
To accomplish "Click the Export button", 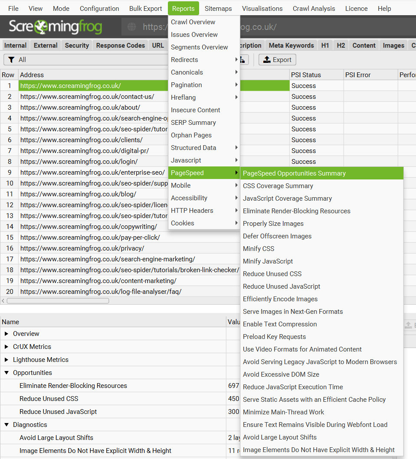I will coord(278,60).
